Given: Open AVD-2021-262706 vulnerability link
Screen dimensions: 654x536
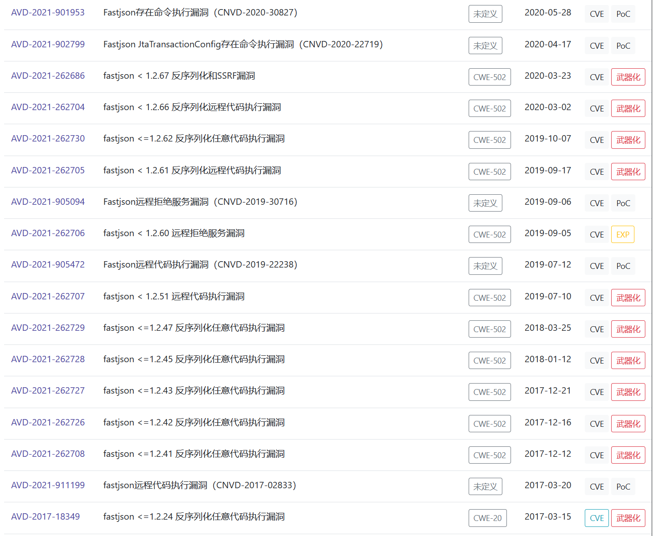Looking at the screenshot, I should point(48,233).
